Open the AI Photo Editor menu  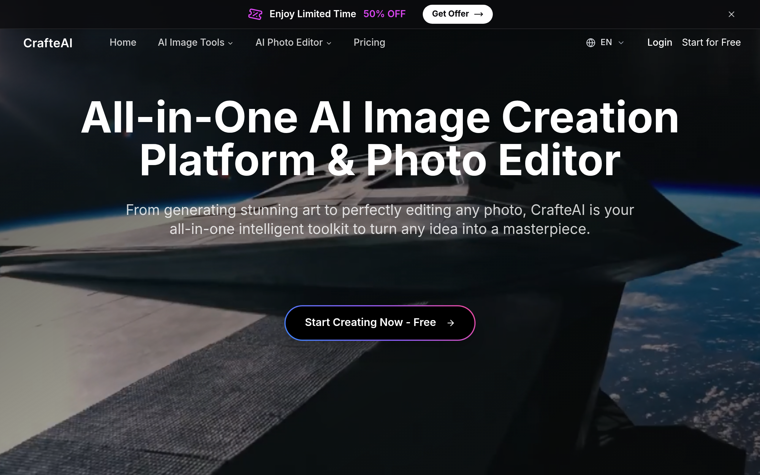[289, 42]
